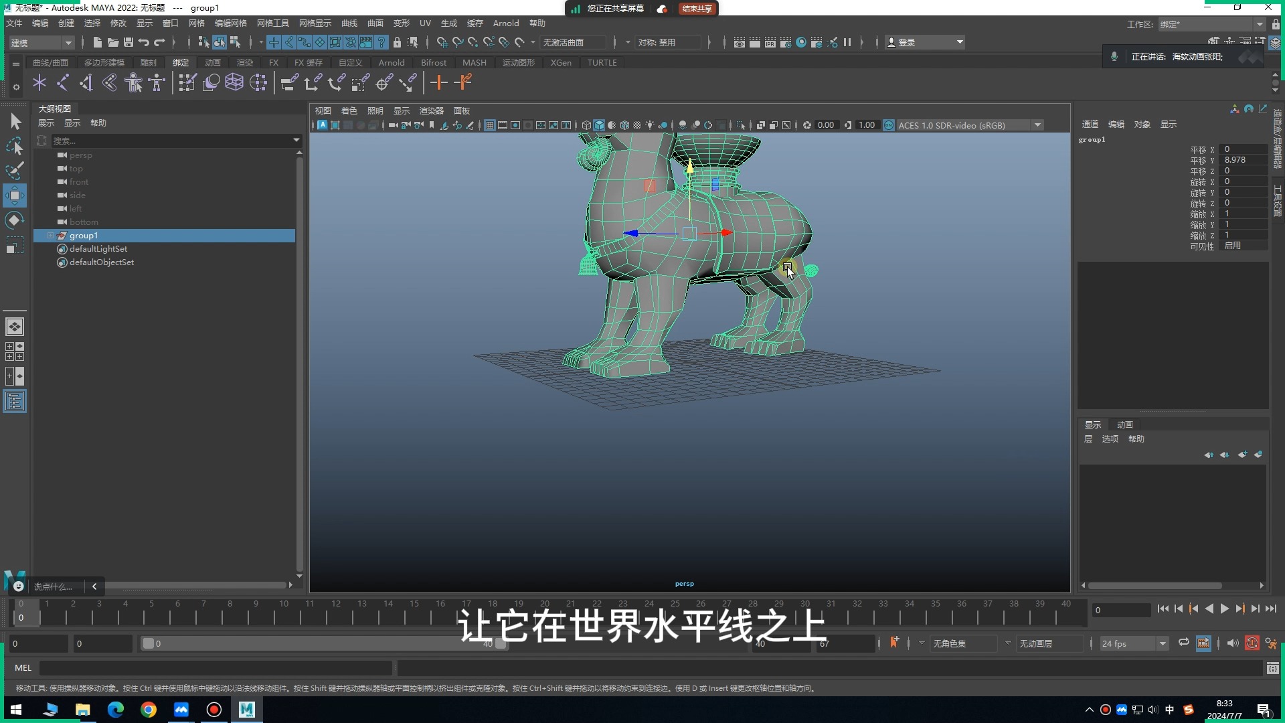Click the Paint Skin Weights shelf icon
Image resolution: width=1285 pixels, height=723 pixels.
click(x=187, y=82)
